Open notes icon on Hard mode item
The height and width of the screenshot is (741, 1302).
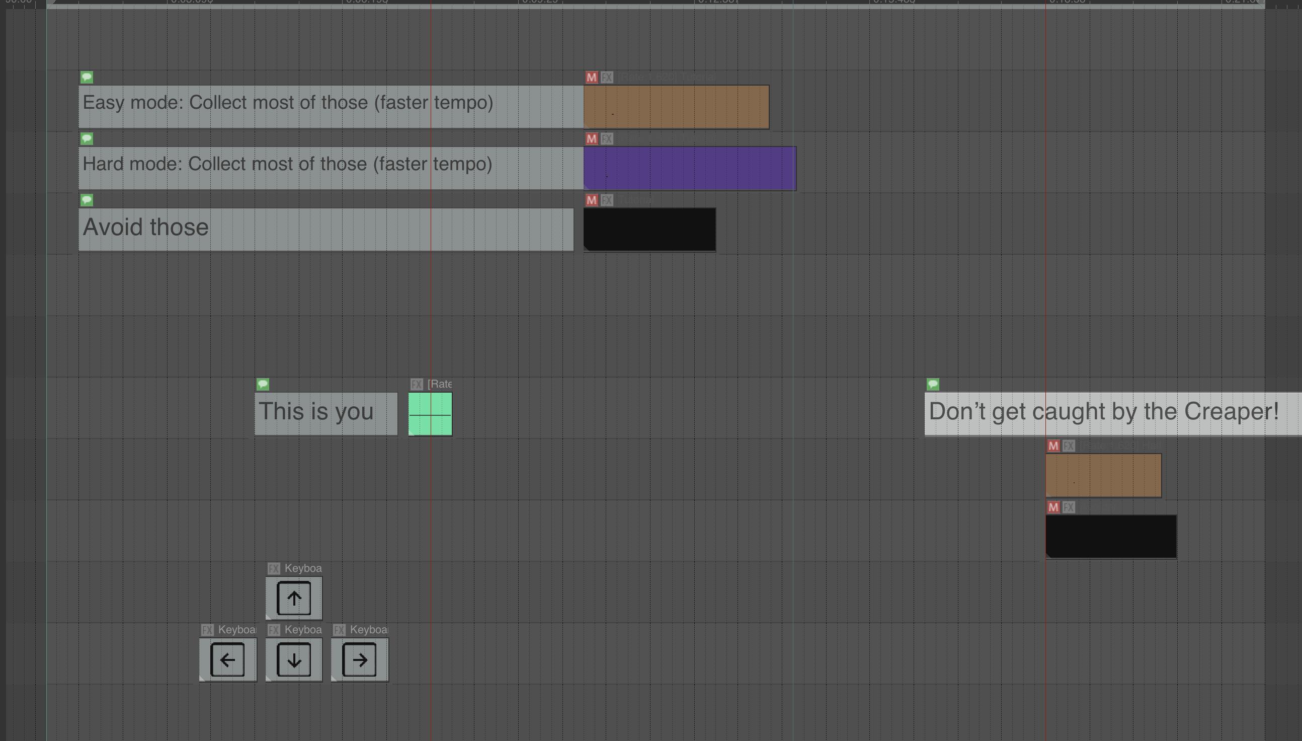[87, 138]
